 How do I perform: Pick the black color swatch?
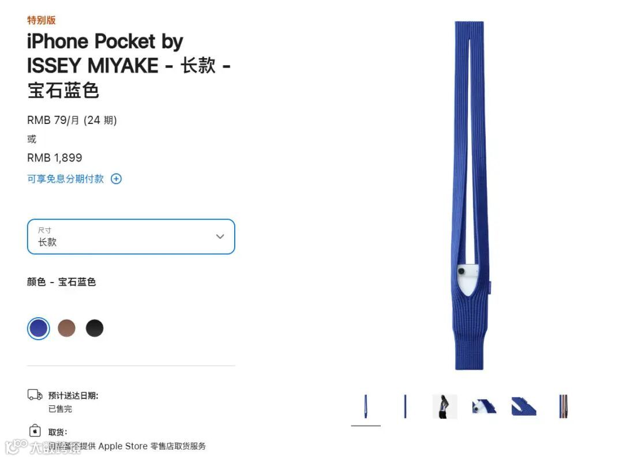tap(95, 328)
